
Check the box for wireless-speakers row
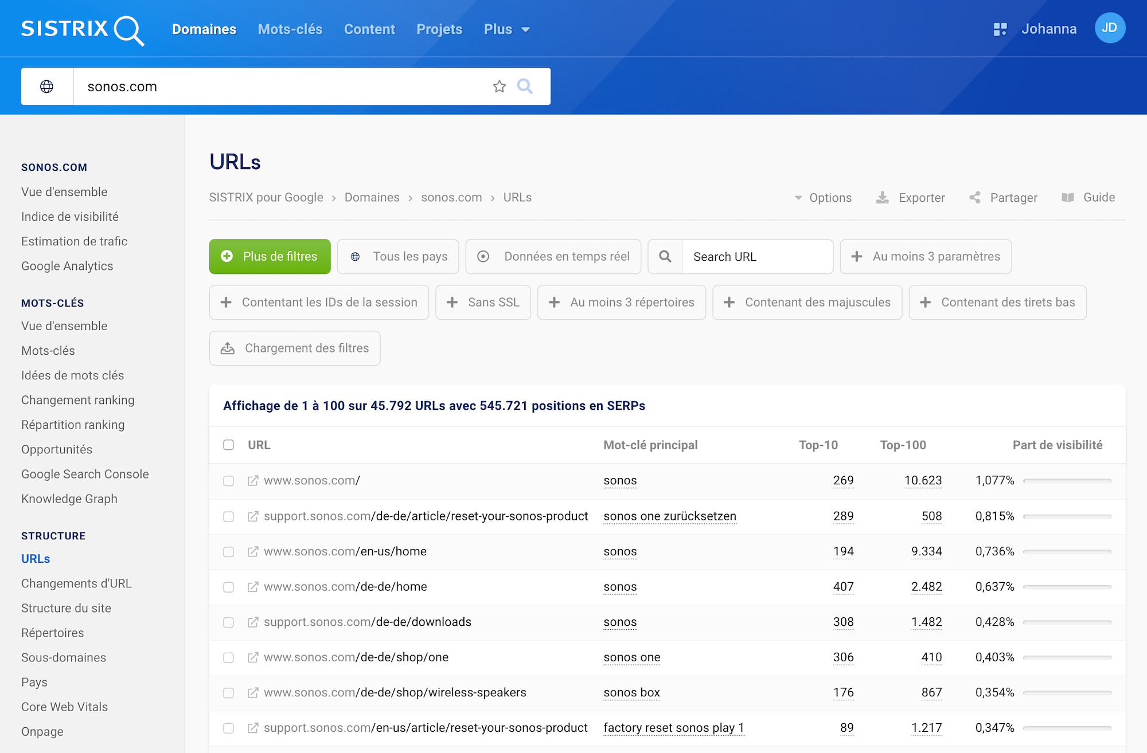(x=228, y=693)
